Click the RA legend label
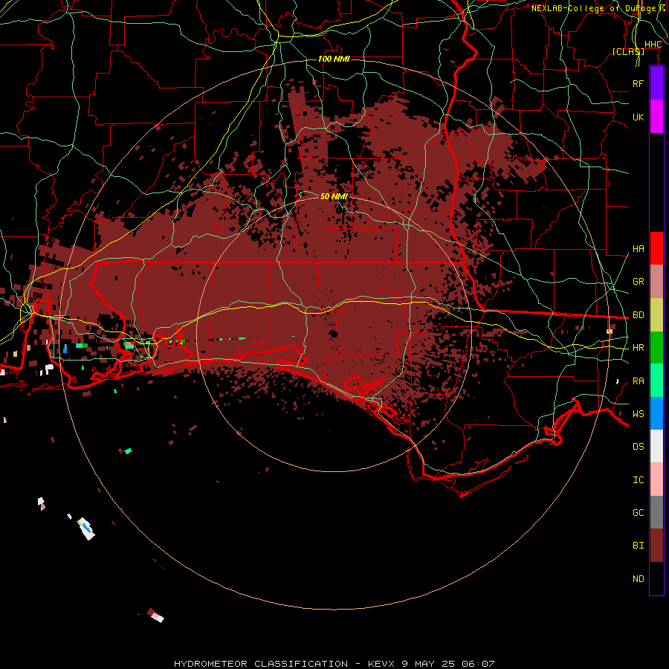Screen dimensions: 669x669 (638, 381)
